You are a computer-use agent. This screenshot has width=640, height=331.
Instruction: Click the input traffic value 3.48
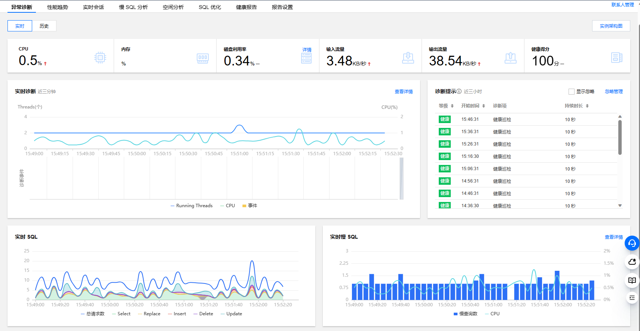340,61
